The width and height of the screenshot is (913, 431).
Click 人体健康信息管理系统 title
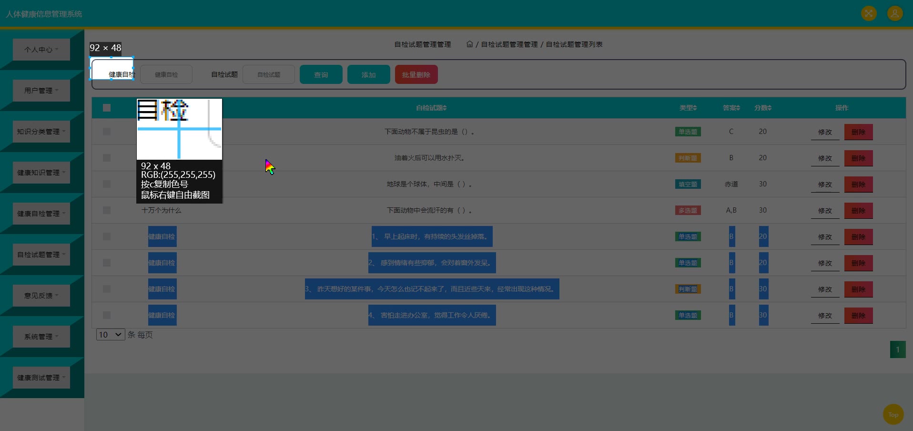pyautogui.click(x=44, y=14)
